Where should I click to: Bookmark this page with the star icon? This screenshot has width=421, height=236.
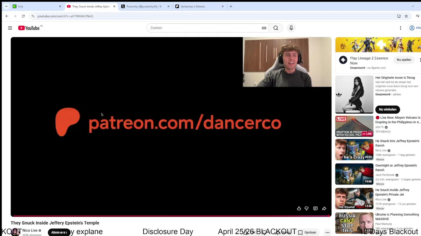click(406, 16)
